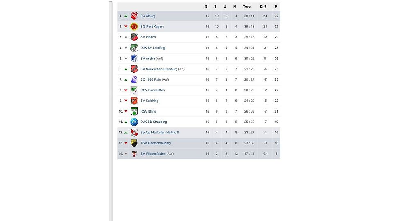
Task: Click the SV Irlbach club crest
Action: pos(134,37)
